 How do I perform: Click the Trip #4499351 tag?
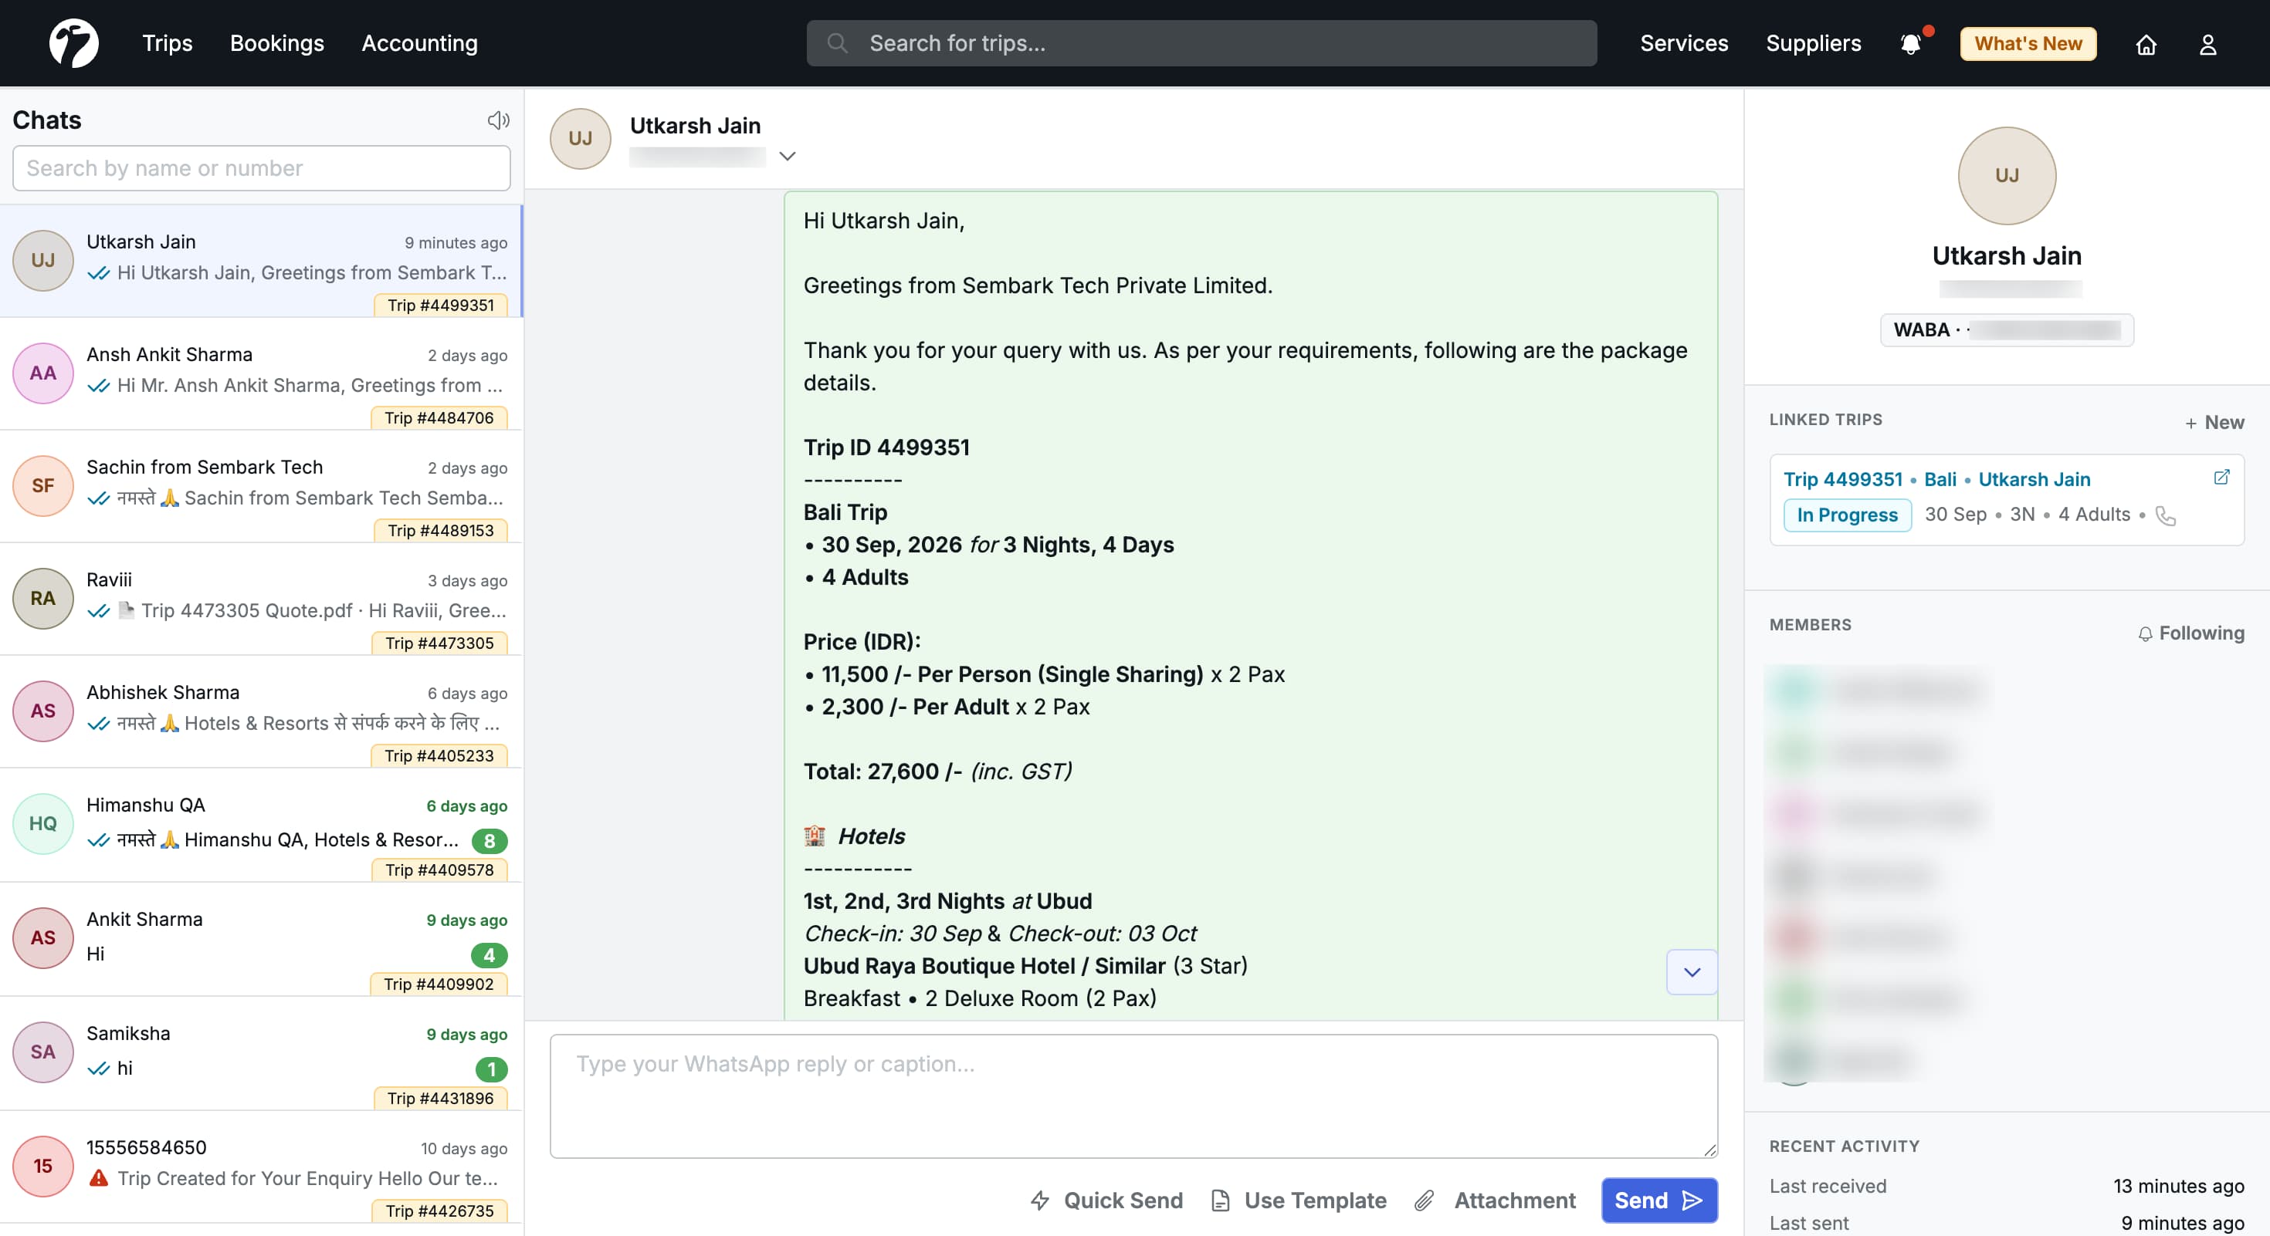coord(441,306)
